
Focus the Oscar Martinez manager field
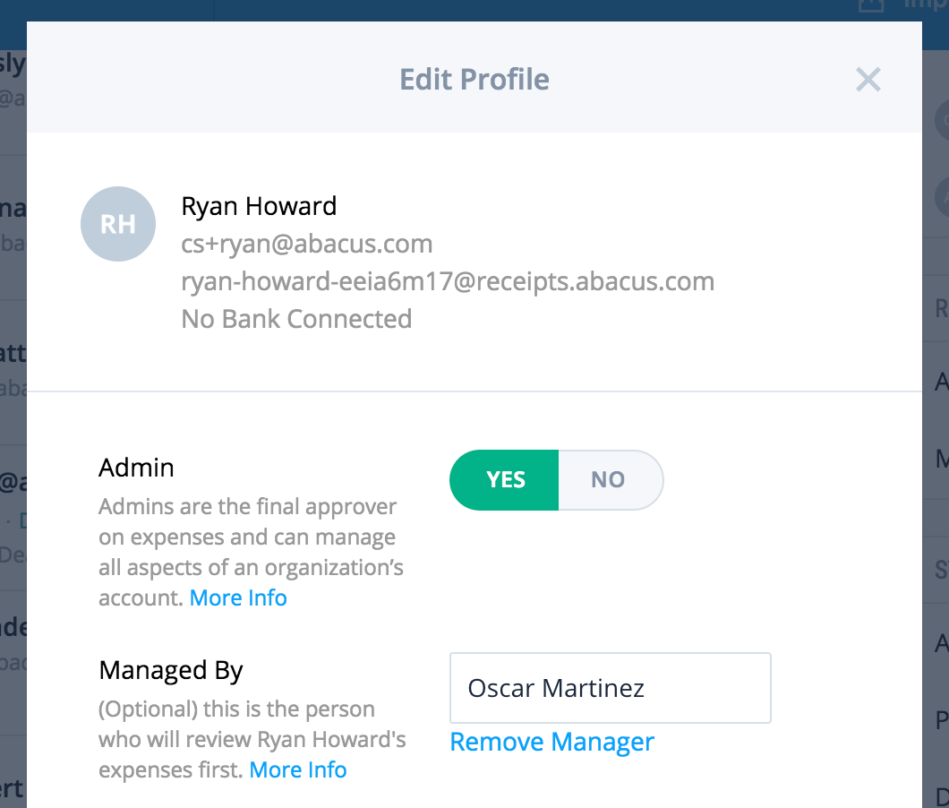610,688
